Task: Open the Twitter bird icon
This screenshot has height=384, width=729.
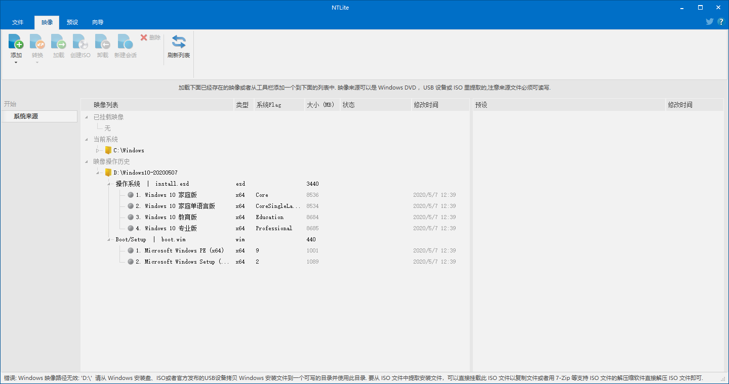Action: pyautogui.click(x=710, y=22)
